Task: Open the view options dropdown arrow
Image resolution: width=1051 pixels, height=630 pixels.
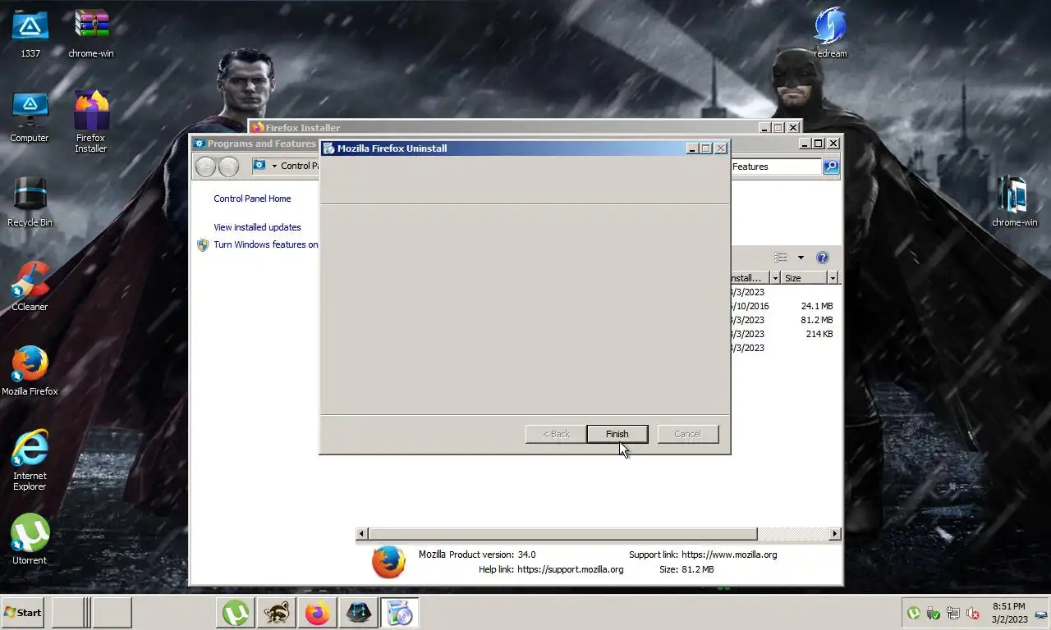Action: (801, 258)
